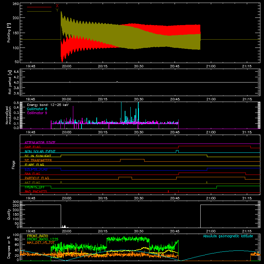Click the 21:00 tick label under modulation plot
The width and height of the screenshot is (264, 264).
pyautogui.click(x=211, y=132)
